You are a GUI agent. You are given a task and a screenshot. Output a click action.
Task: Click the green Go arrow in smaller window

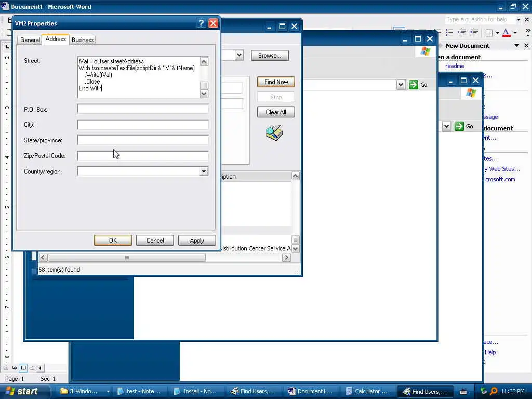click(x=459, y=126)
